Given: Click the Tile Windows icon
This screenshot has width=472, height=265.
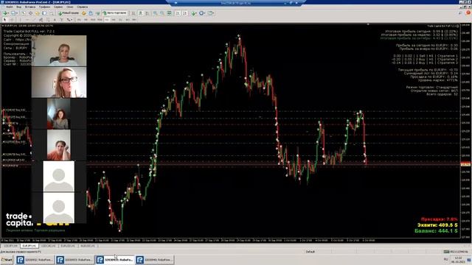Looking at the screenshot, I should (170, 13).
